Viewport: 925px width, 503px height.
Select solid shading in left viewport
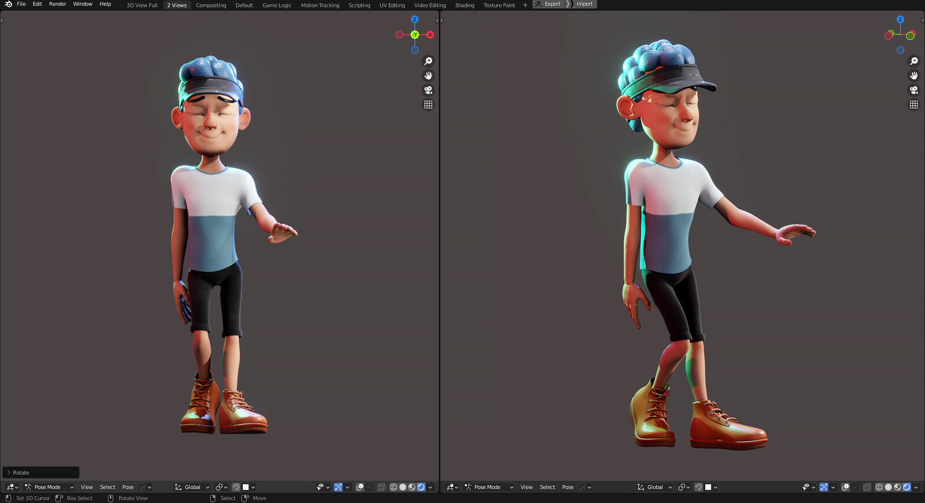pos(403,487)
